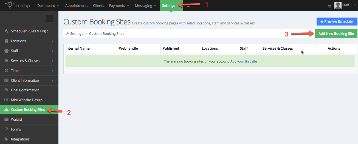Click the Custom Booking Sites breadcrumb text

click(107, 33)
